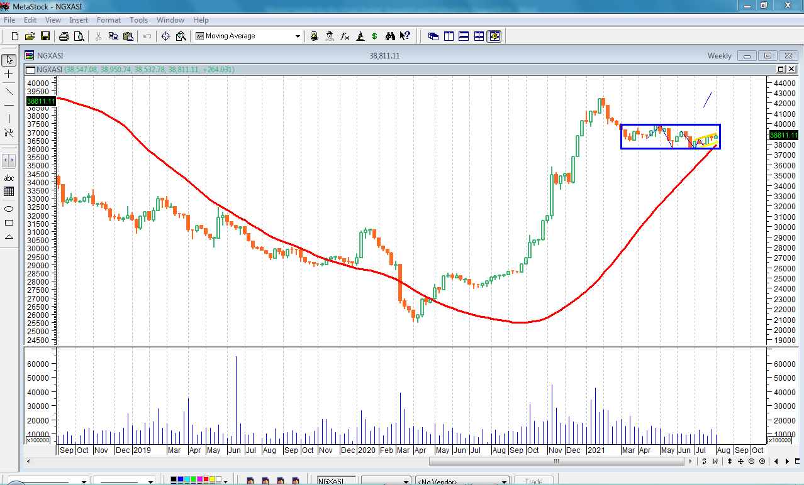
Task: Open the Format menu
Action: (x=108, y=20)
